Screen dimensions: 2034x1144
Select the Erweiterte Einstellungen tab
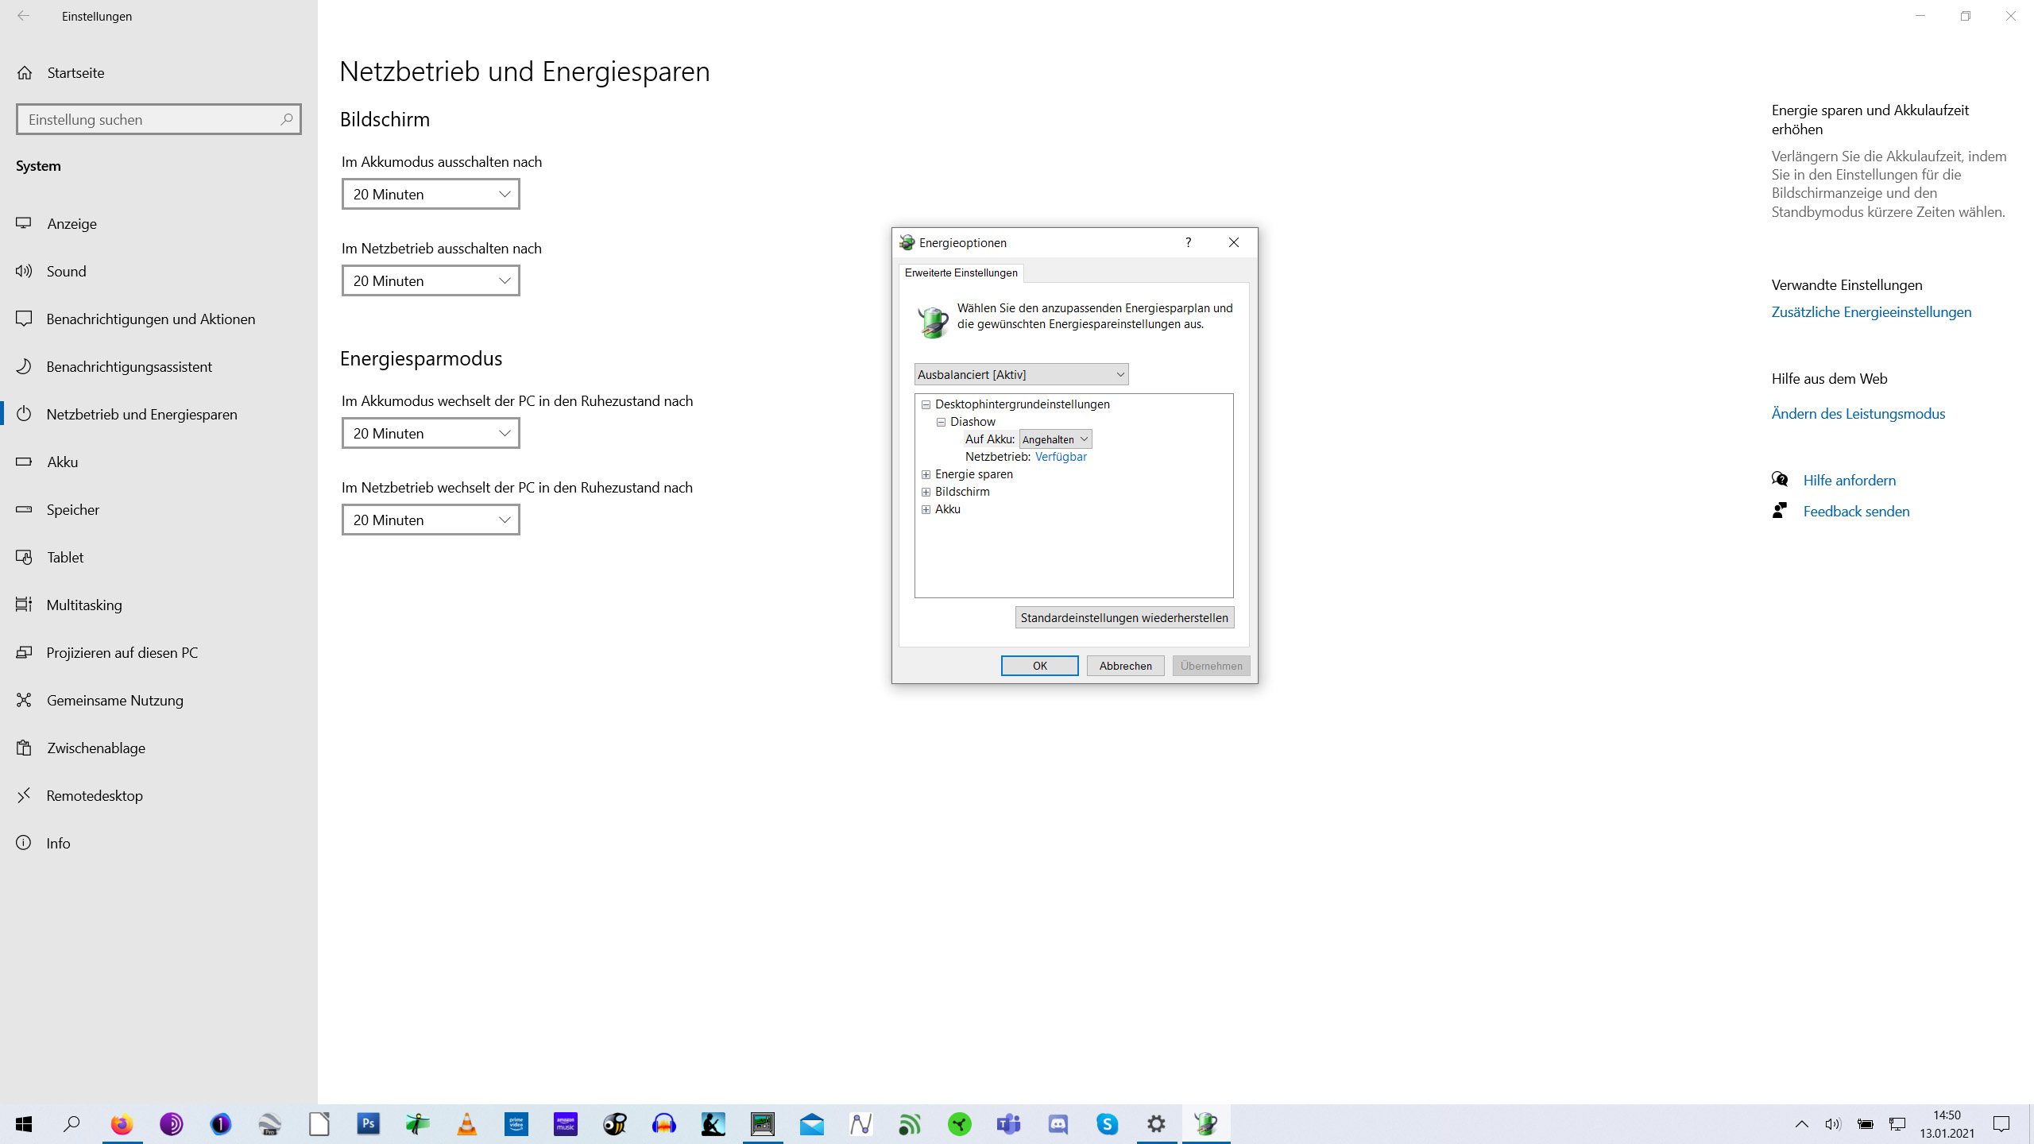[961, 272]
